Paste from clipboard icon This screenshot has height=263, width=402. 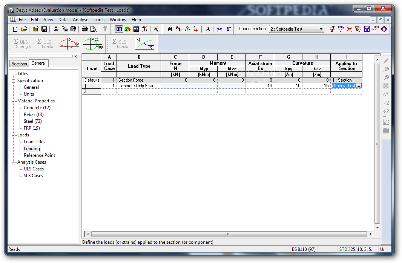pos(73,29)
